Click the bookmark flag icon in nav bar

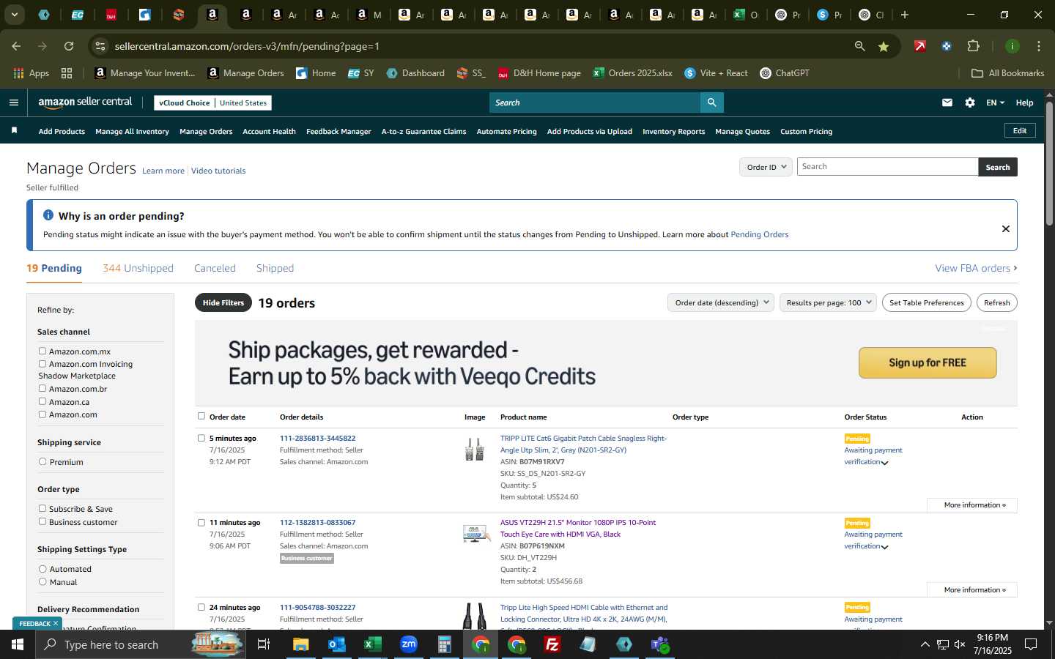tap(14, 131)
